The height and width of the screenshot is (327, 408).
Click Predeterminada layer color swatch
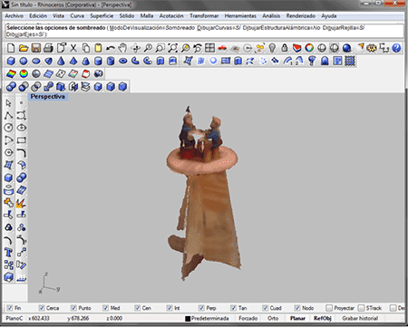click(188, 319)
